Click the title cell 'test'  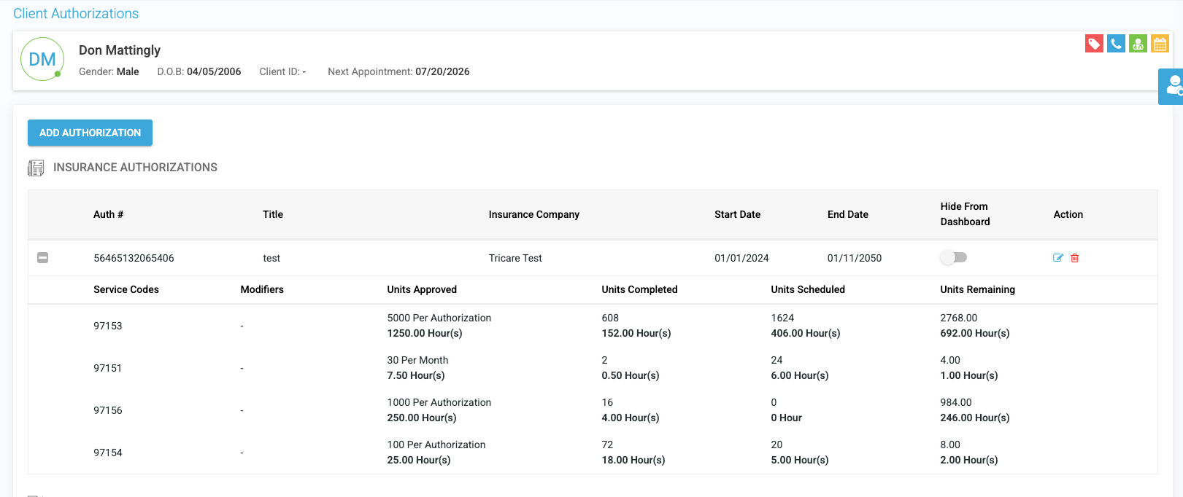[271, 258]
